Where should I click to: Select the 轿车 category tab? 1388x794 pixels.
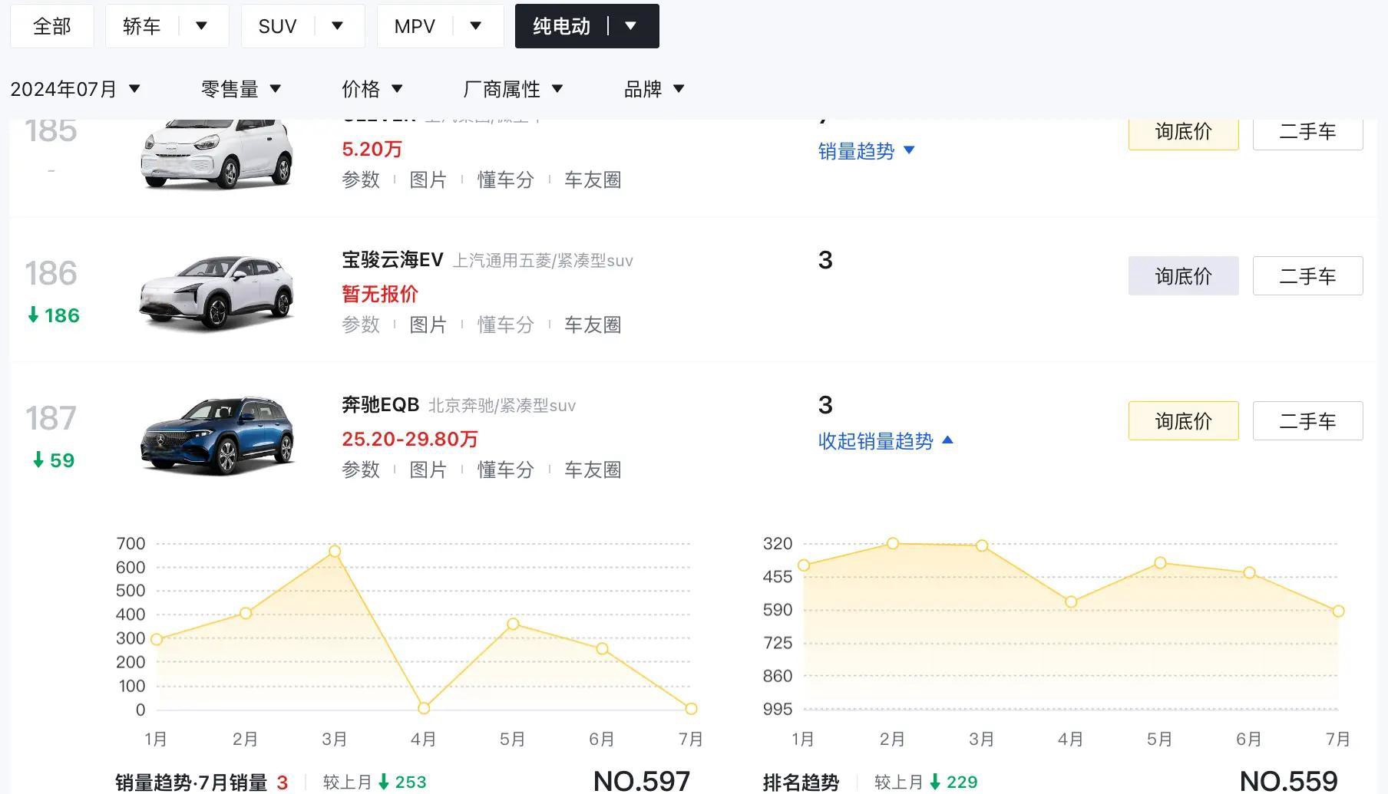[142, 26]
